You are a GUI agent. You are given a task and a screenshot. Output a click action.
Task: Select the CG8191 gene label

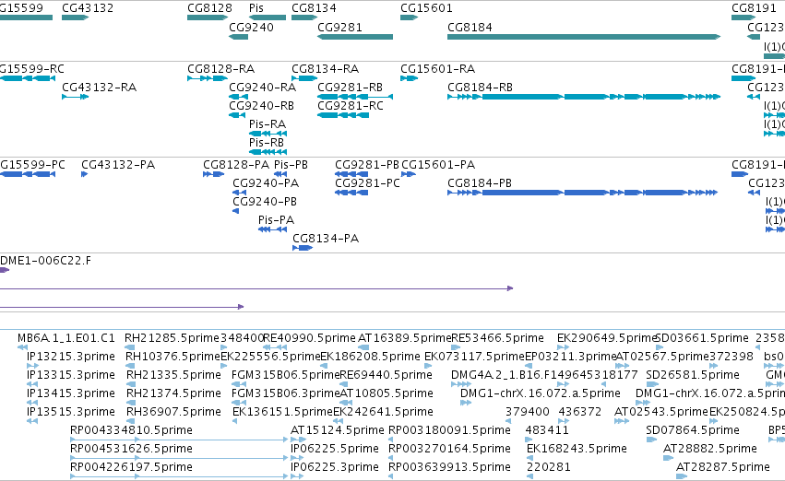(x=754, y=8)
